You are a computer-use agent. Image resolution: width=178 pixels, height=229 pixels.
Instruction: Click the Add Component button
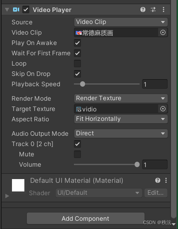(85, 219)
